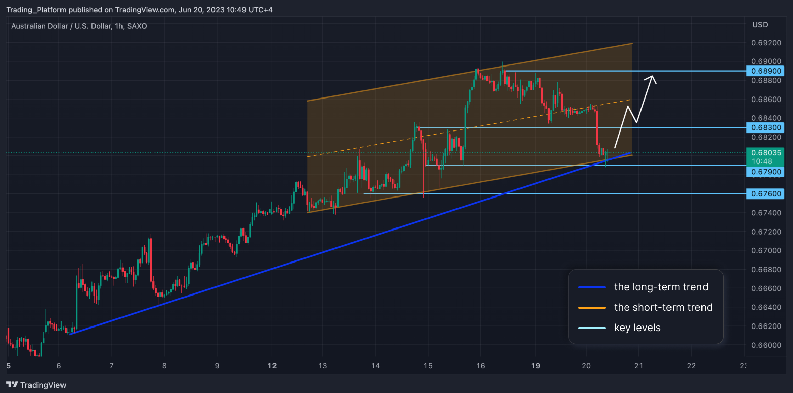Click date label 19 on time axis

[536, 366]
